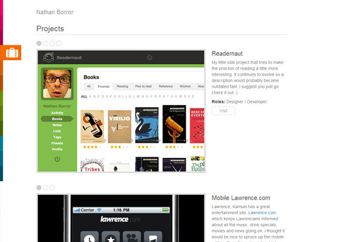Select the third Readernaut slideshow dot
The height and width of the screenshot is (242, 363).
click(52, 44)
